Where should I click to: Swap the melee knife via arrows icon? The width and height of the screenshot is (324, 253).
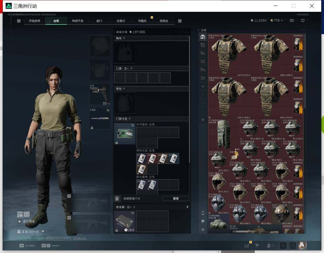coord(108,111)
